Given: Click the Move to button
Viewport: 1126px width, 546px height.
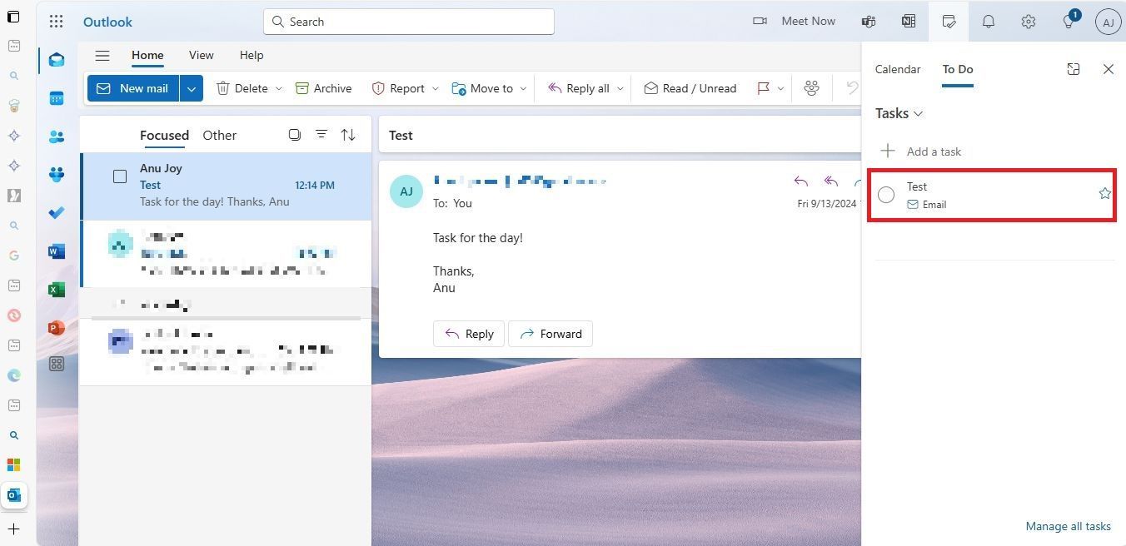Looking at the screenshot, I should (482, 88).
